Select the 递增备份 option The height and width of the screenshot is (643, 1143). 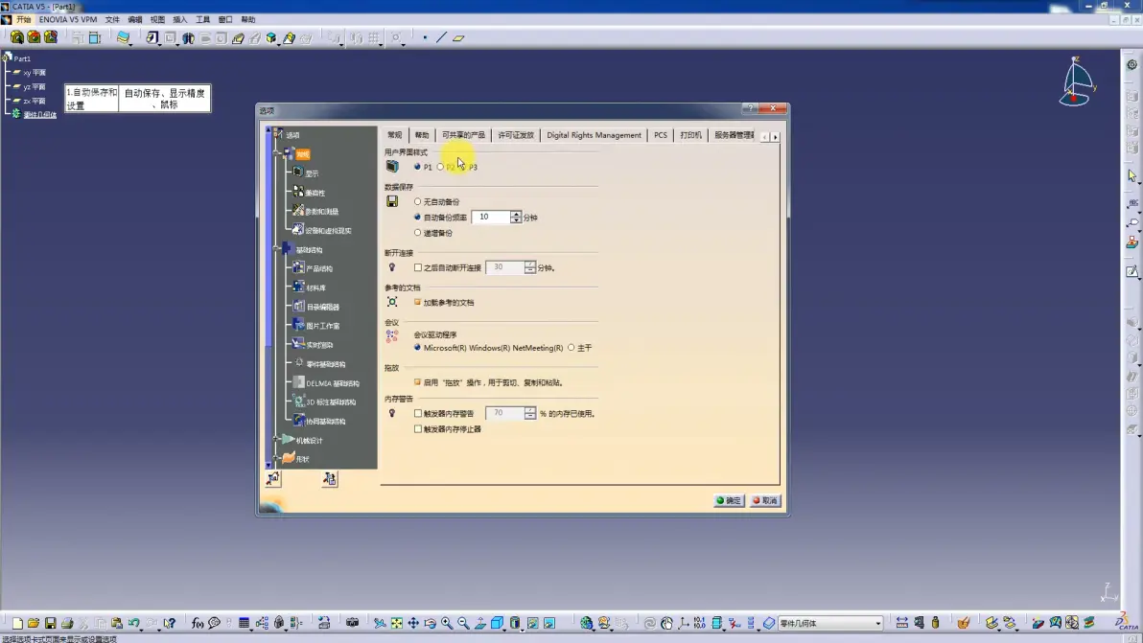tap(418, 233)
